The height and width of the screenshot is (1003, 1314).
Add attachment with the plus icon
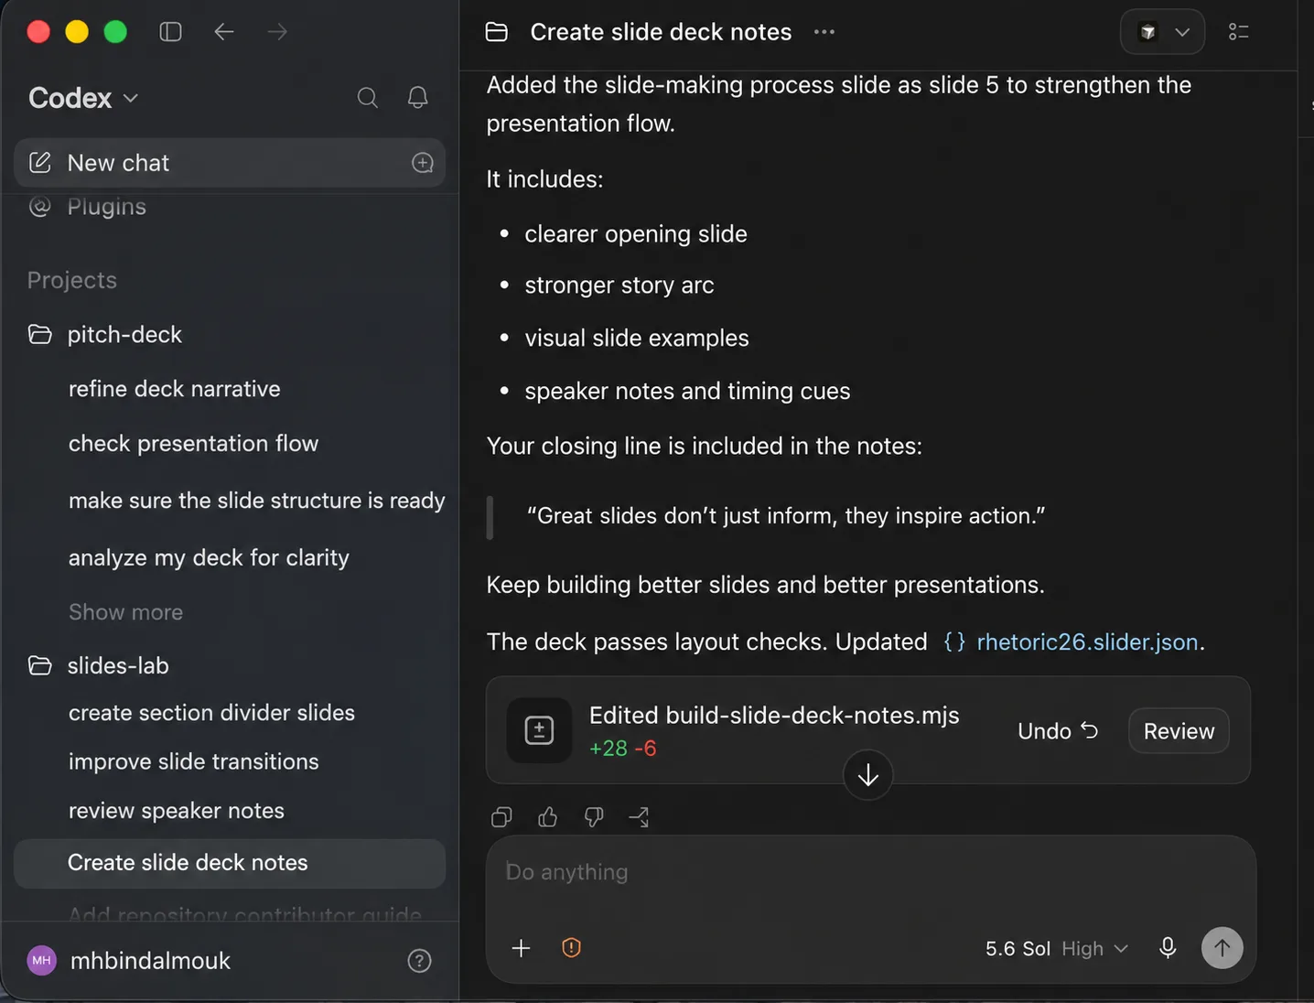point(521,948)
